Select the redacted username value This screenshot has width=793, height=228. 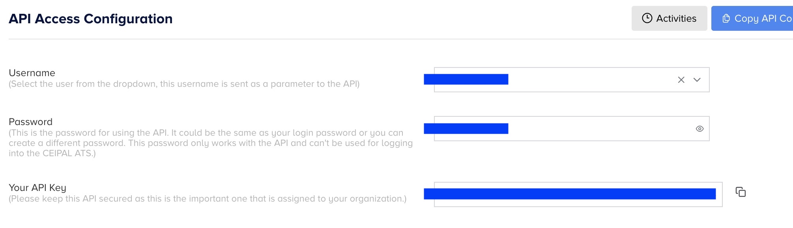466,79
